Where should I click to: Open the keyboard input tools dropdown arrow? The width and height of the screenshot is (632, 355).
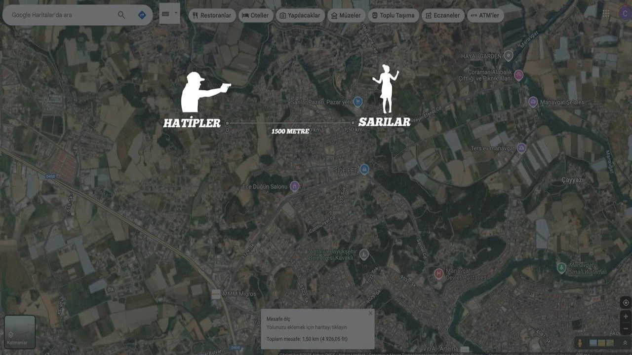click(176, 13)
